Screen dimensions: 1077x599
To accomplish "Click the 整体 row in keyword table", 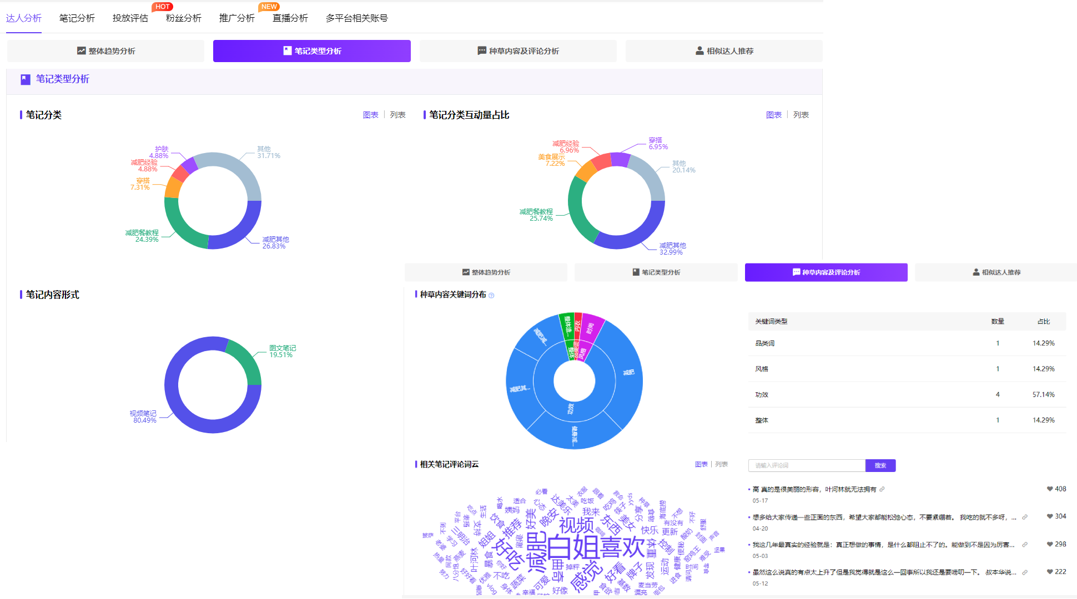I will (907, 420).
